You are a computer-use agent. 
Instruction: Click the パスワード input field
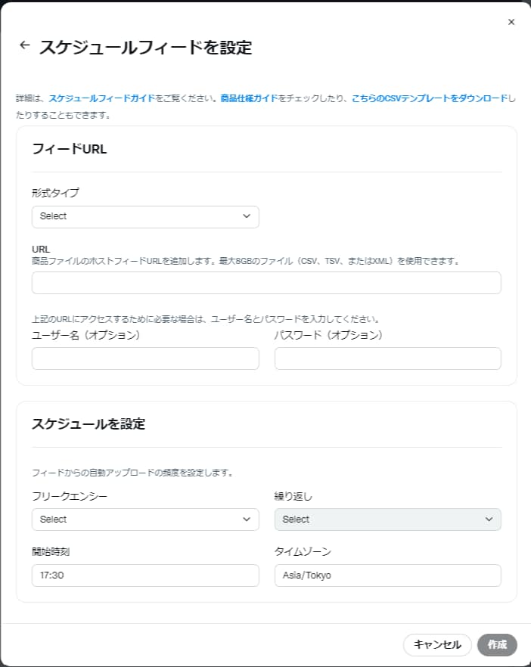pos(387,358)
